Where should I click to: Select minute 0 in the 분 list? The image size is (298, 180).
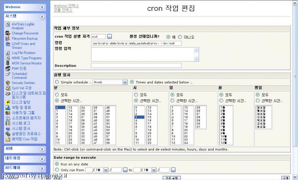pos(60,107)
